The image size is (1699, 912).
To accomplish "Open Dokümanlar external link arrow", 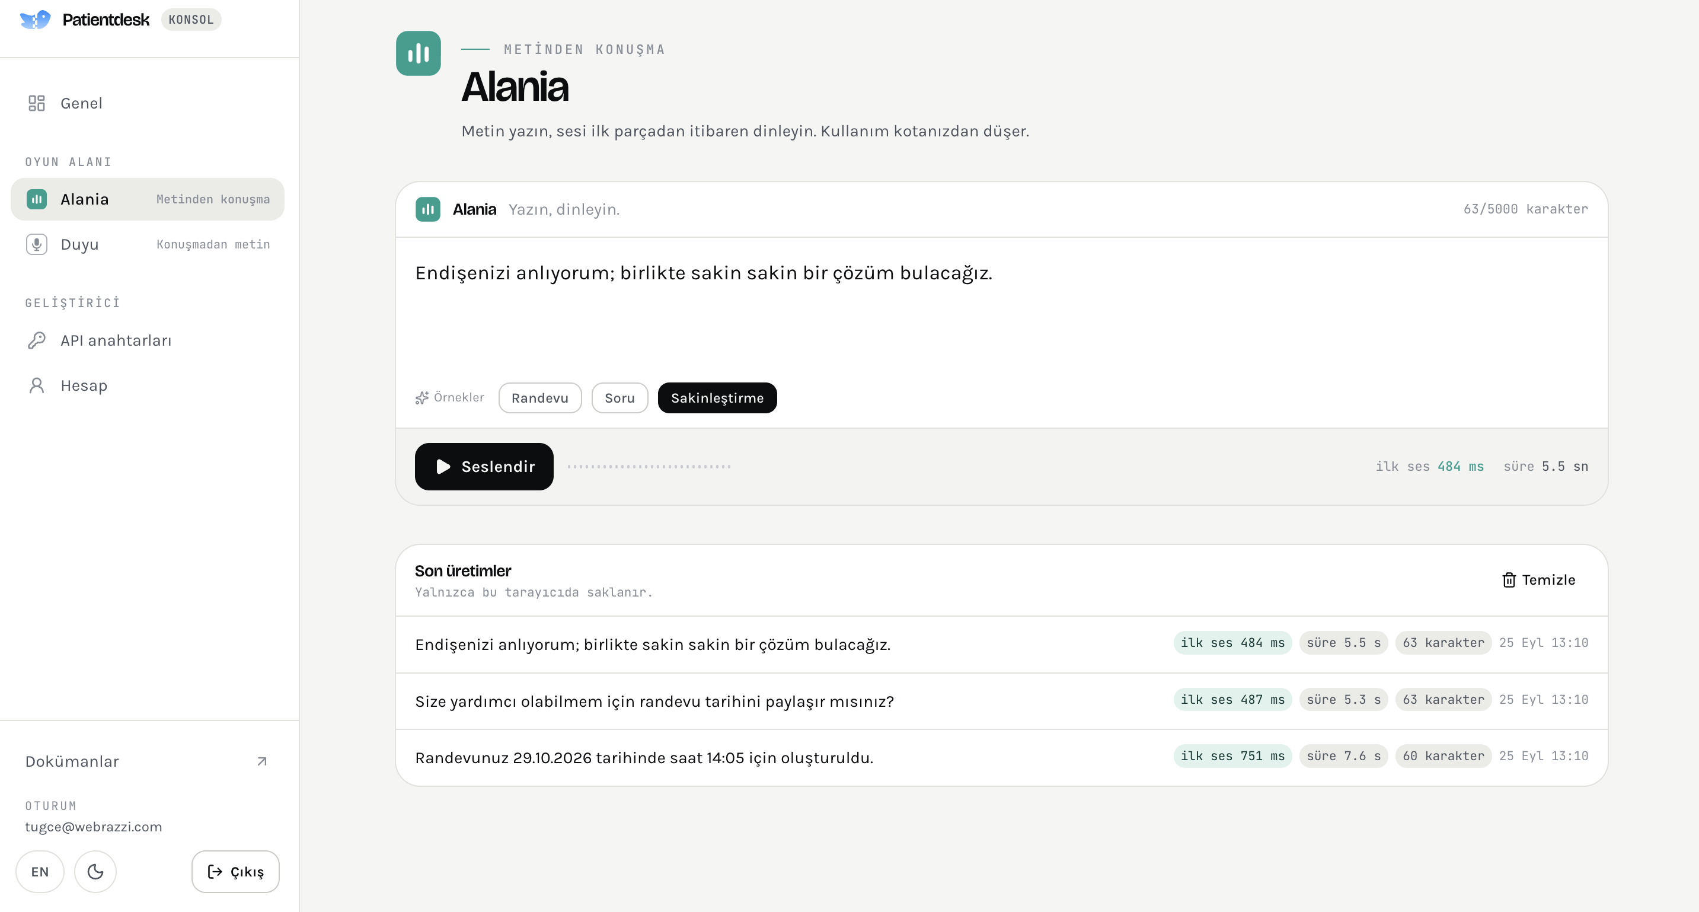I will (x=262, y=761).
